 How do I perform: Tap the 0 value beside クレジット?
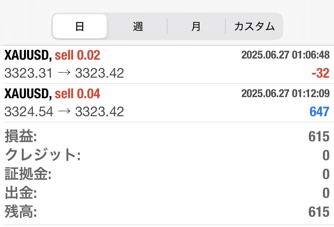click(x=326, y=155)
